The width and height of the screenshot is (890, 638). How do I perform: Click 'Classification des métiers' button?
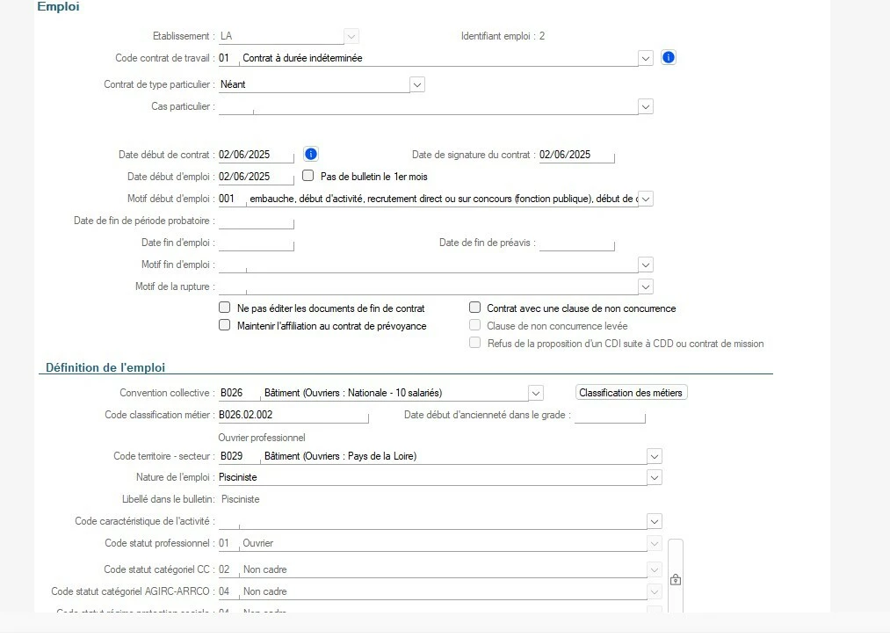point(631,393)
